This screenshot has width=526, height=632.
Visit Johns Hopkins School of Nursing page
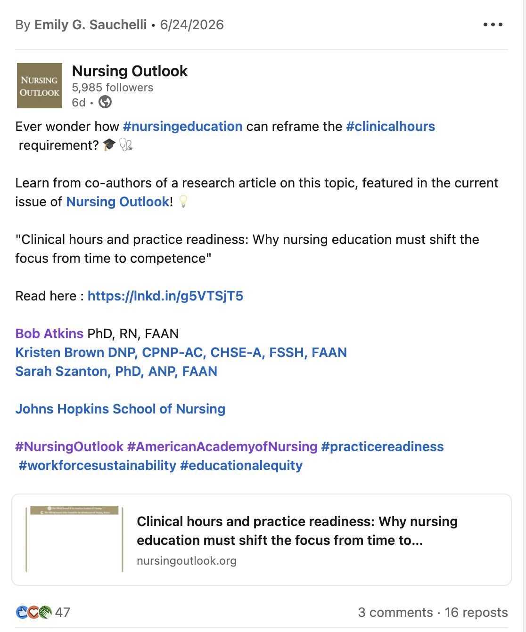click(x=120, y=409)
